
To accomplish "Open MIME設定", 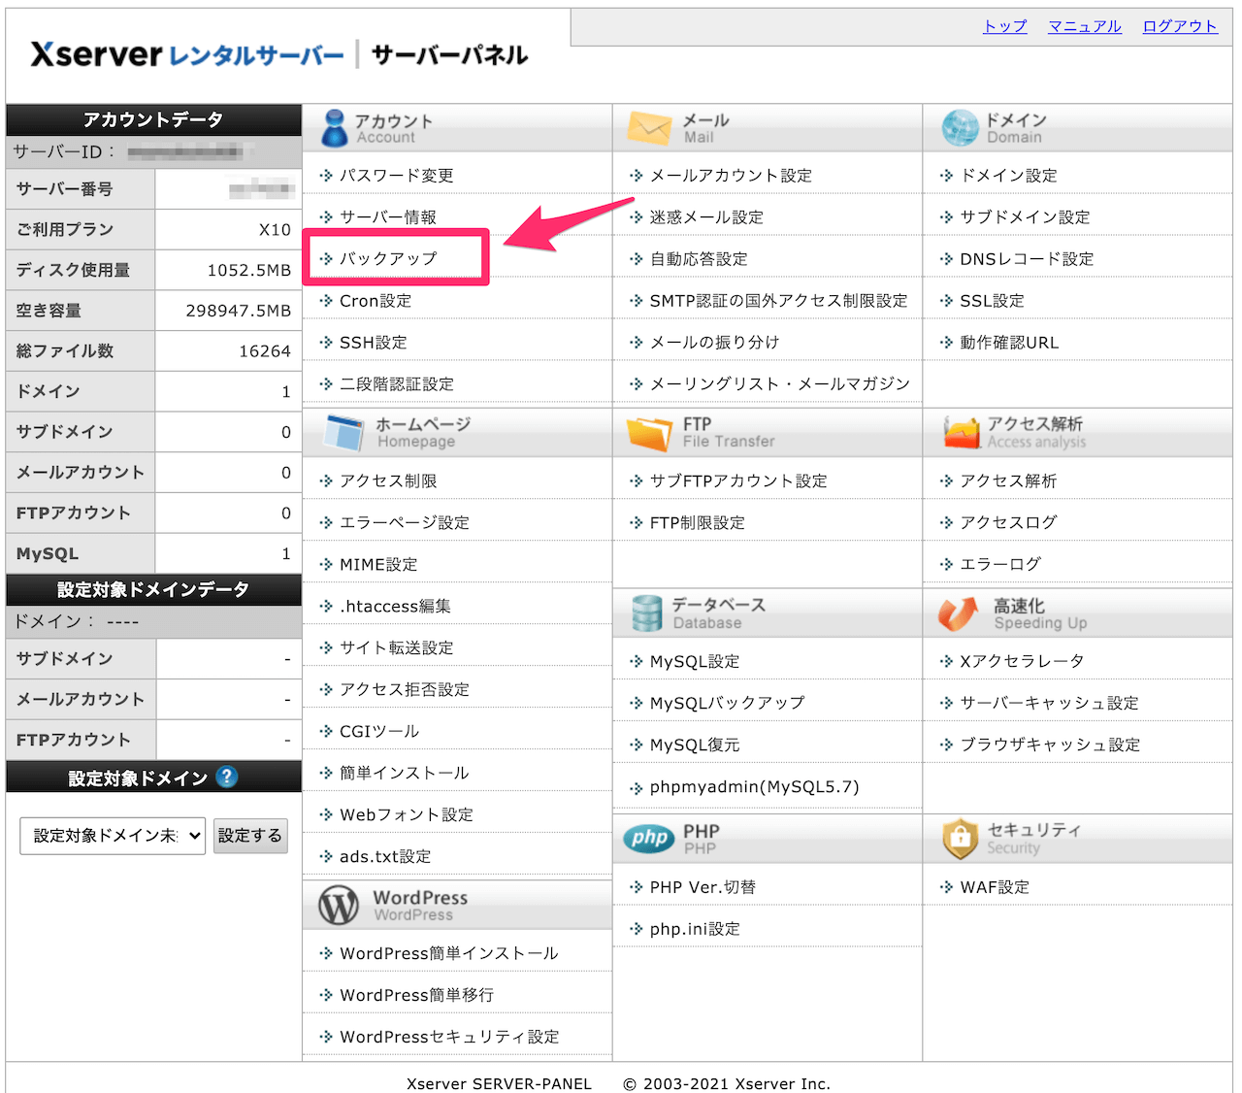I will [378, 565].
